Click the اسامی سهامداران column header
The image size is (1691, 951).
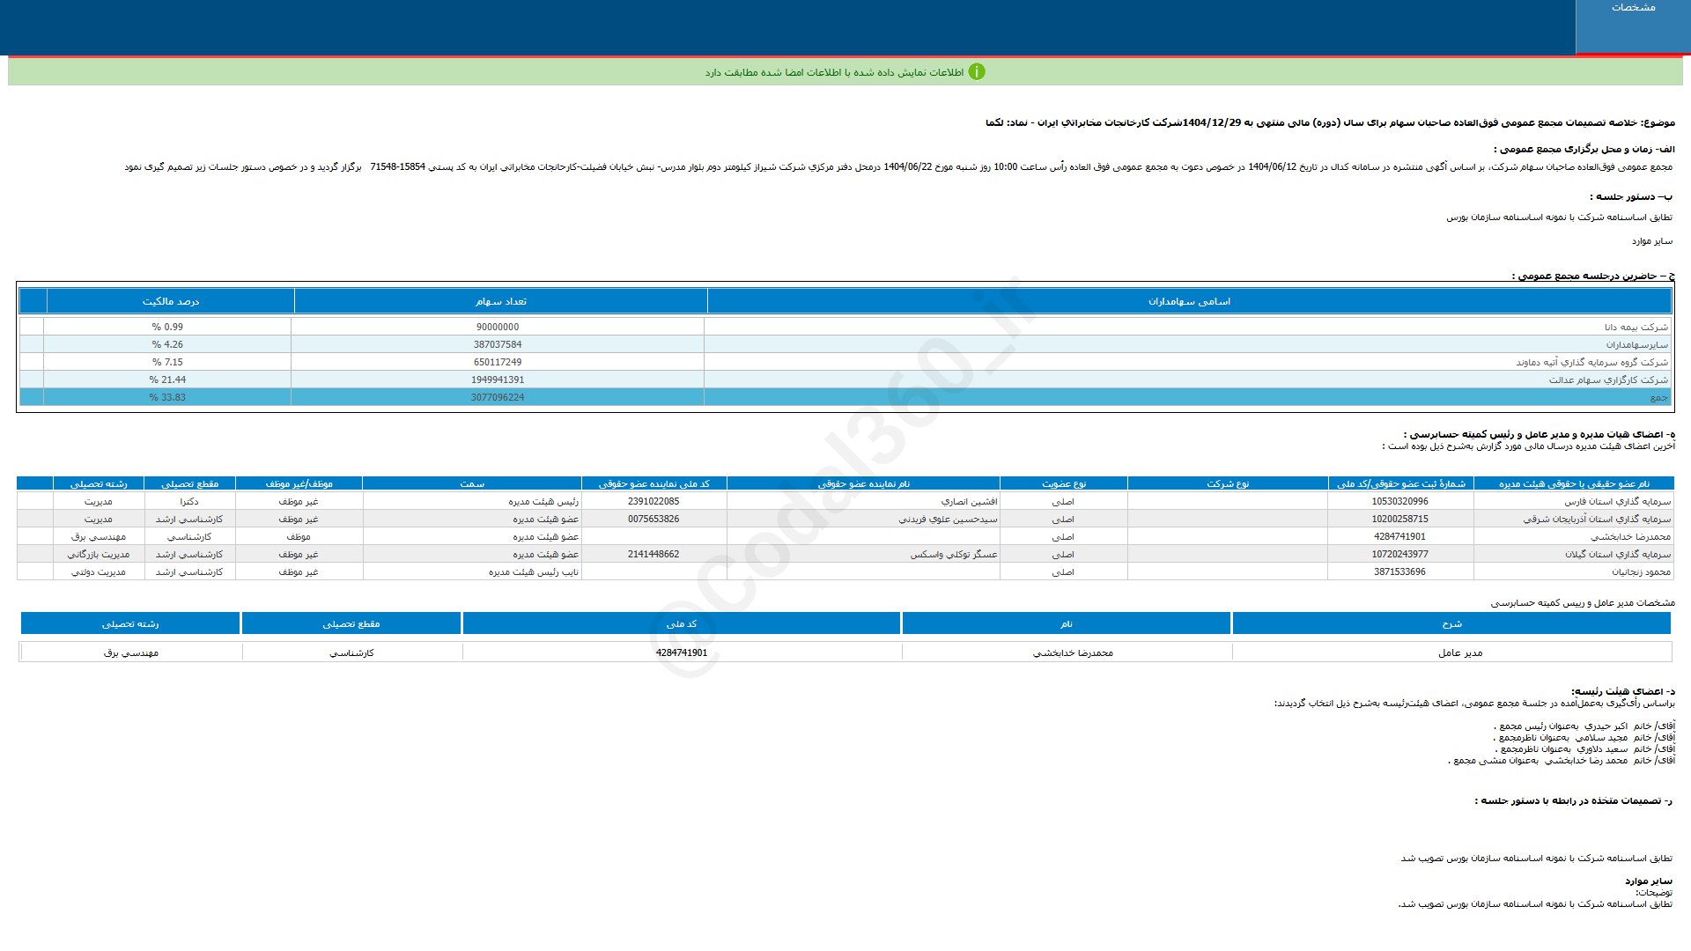(1189, 301)
